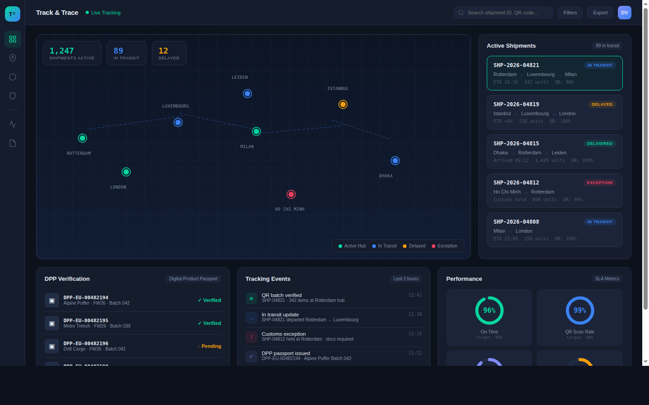The height and width of the screenshot is (405, 649).
Task: Click the 12 Delayed stat card
Action: click(169, 53)
